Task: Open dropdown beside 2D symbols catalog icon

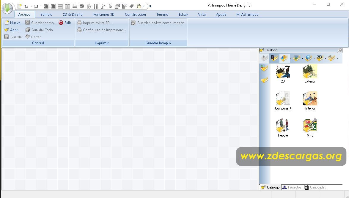Action: coord(326,58)
